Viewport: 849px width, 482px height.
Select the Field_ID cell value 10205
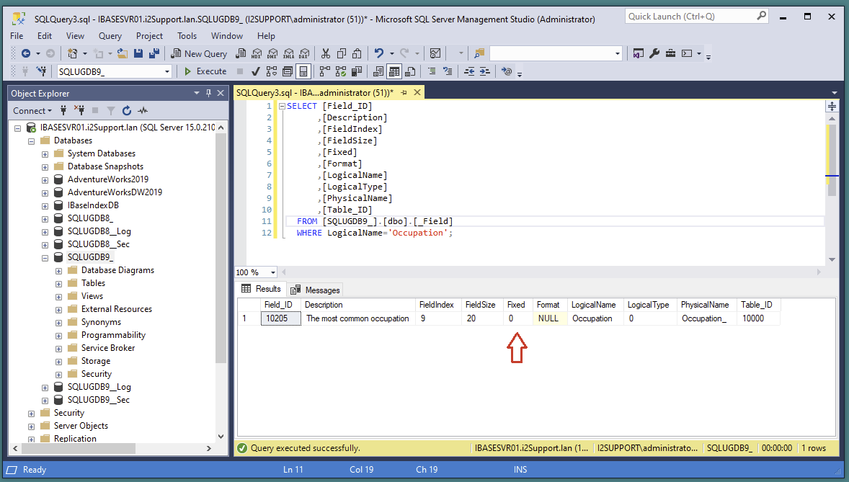pos(280,318)
